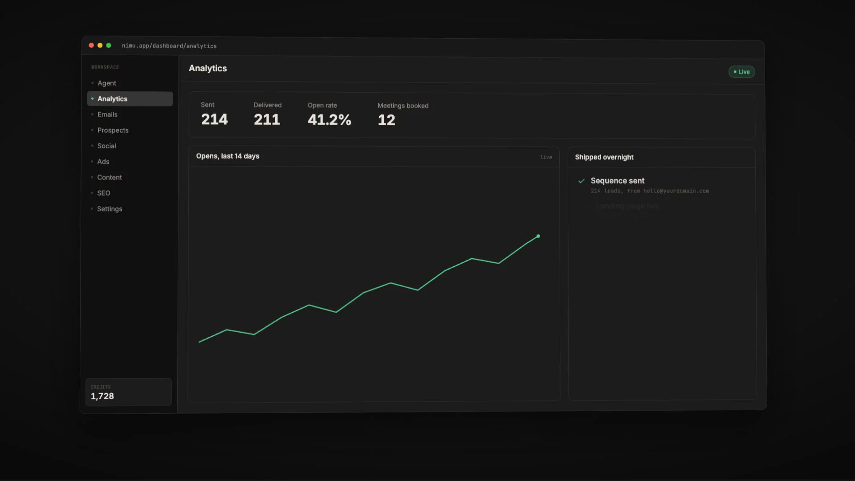Viewport: 855px width, 481px height.
Task: Click the URL nimu.app/dashboard/analytics
Action: click(x=169, y=46)
